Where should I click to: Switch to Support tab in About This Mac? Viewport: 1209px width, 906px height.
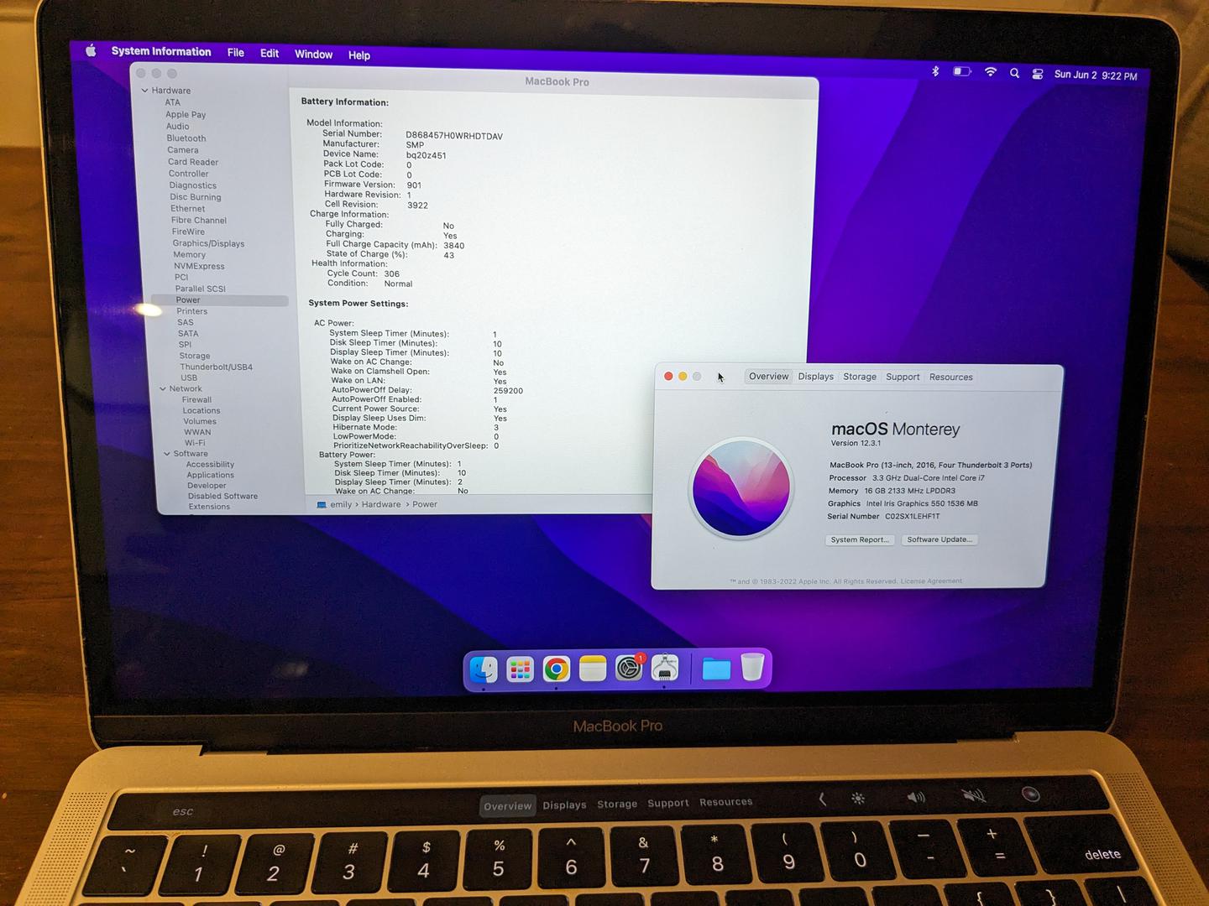(x=903, y=377)
